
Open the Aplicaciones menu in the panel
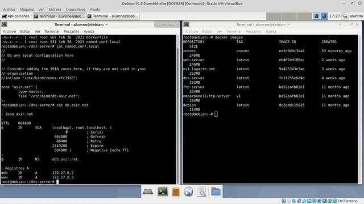click(x=16, y=16)
